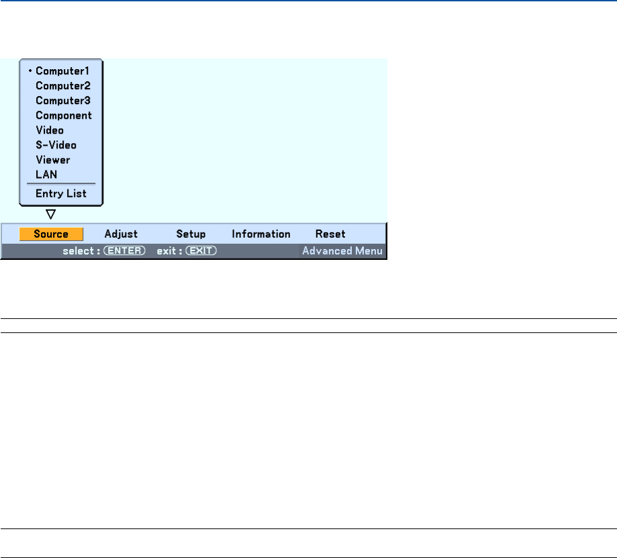
Task: Select Computer3 source entry
Action: click(63, 101)
